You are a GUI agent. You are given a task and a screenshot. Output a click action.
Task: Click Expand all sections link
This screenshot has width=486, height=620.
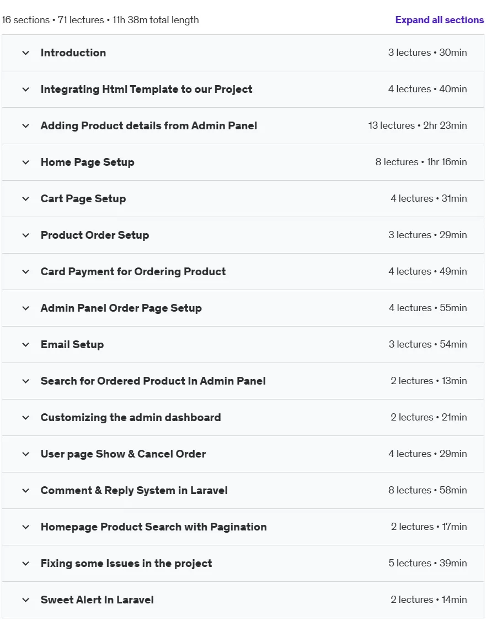coord(440,20)
